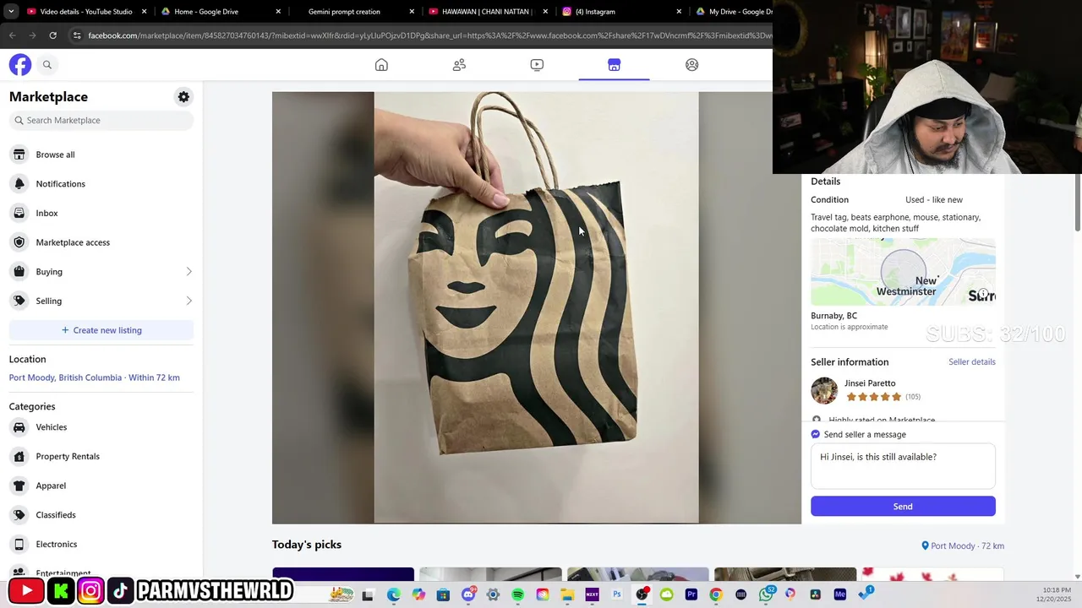This screenshot has height=608, width=1082.
Task: Click the Selling tag icon
Action: coord(19,301)
